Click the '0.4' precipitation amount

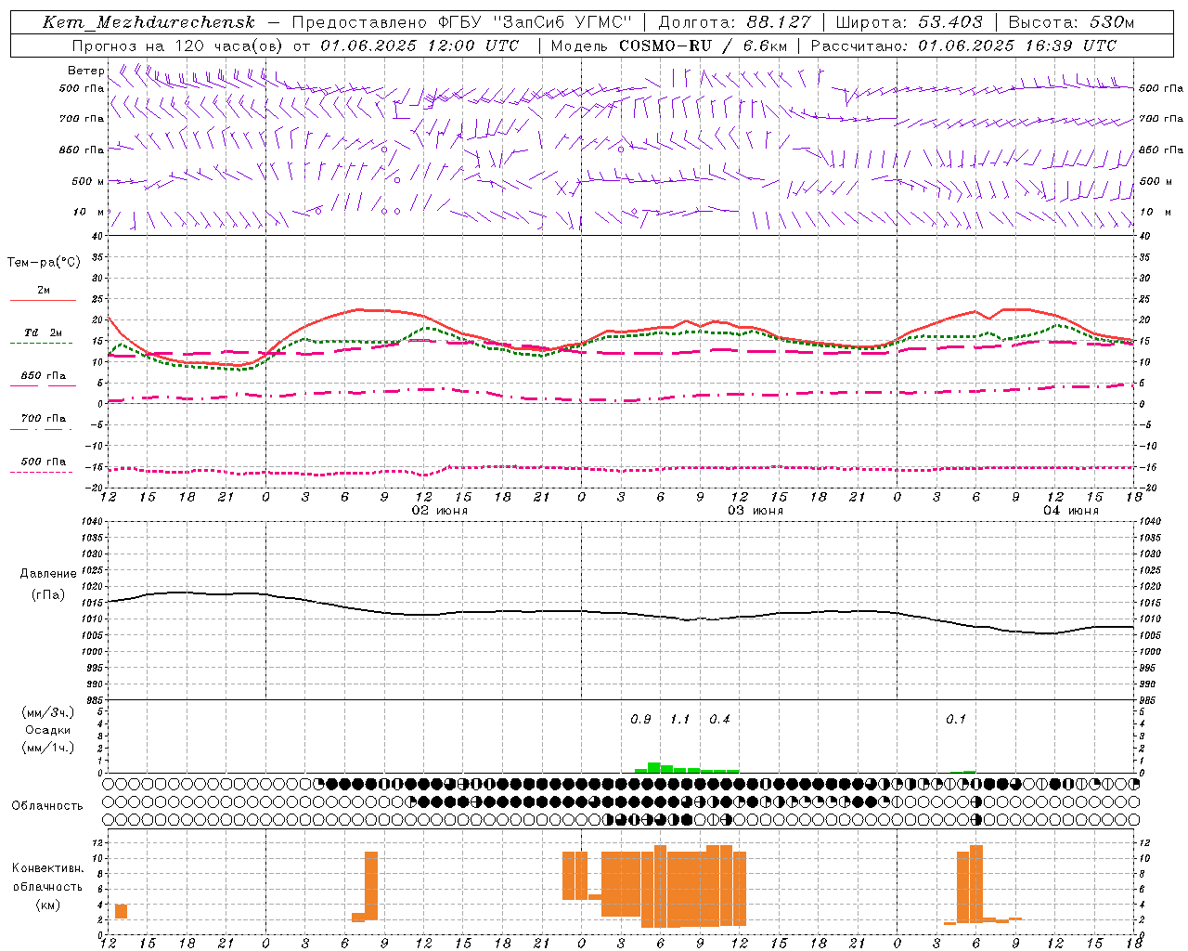pos(720,720)
